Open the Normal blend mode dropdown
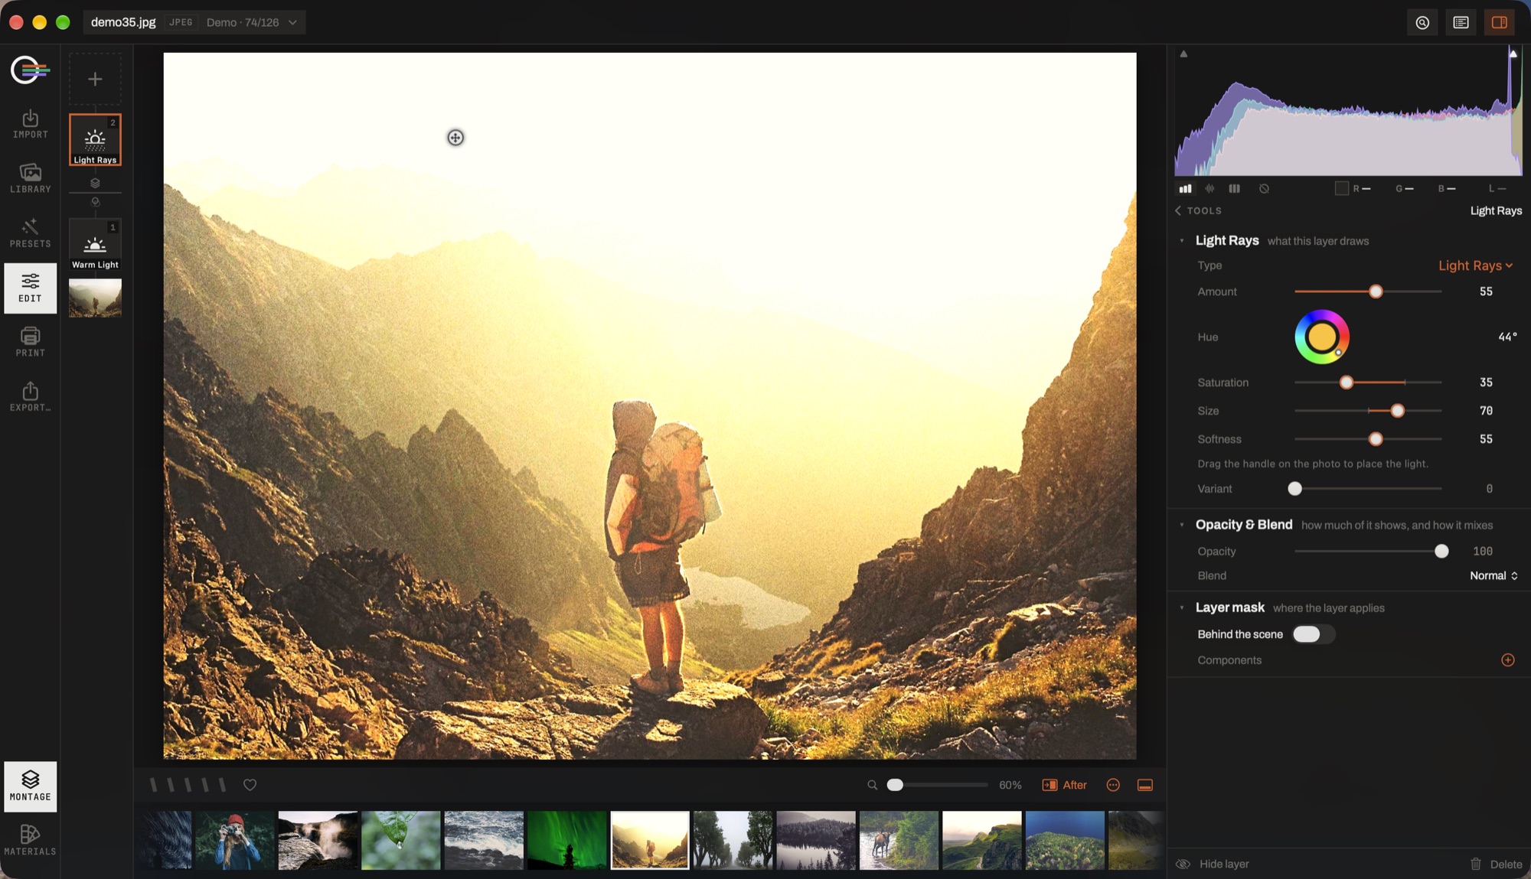1531x879 pixels. pos(1493,575)
